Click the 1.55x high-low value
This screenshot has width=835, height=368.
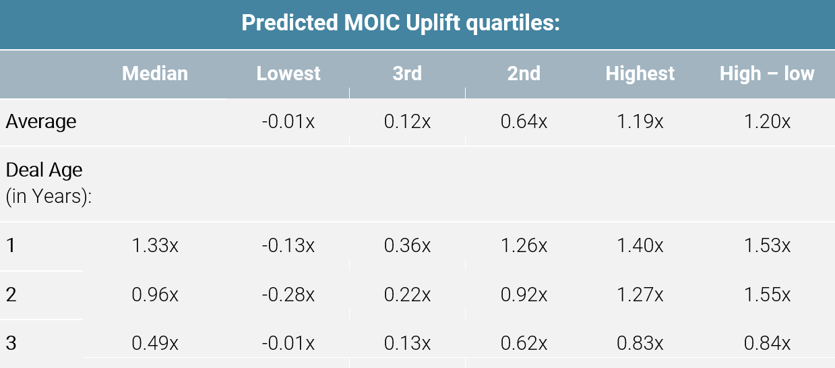click(x=767, y=295)
